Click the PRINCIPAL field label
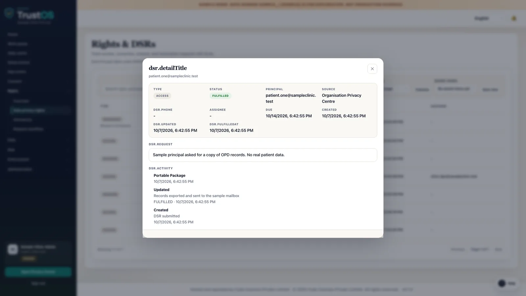Viewport: 526px width, 296px height. [274, 89]
